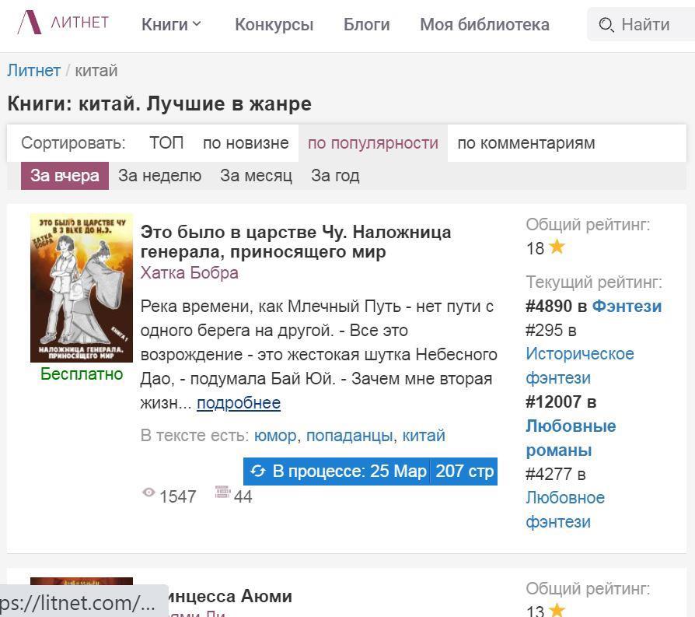This screenshot has height=617, width=695.
Task: Click the library counter icon near 44
Action: (222, 492)
